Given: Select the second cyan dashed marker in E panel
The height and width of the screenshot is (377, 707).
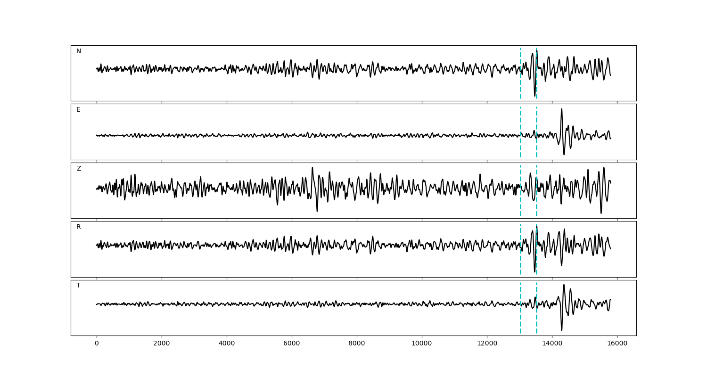Looking at the screenshot, I should coord(536,132).
